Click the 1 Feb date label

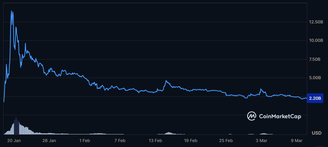[85, 141]
